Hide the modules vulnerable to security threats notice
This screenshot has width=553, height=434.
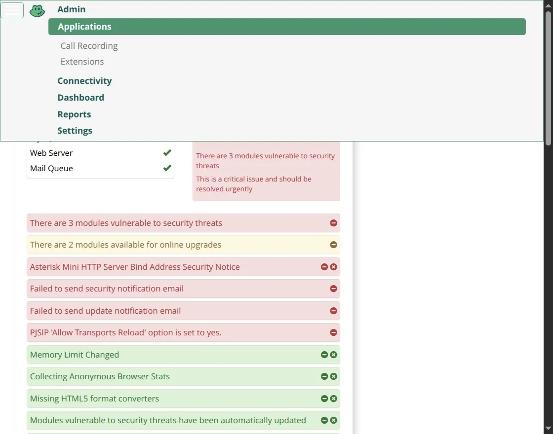click(x=333, y=222)
